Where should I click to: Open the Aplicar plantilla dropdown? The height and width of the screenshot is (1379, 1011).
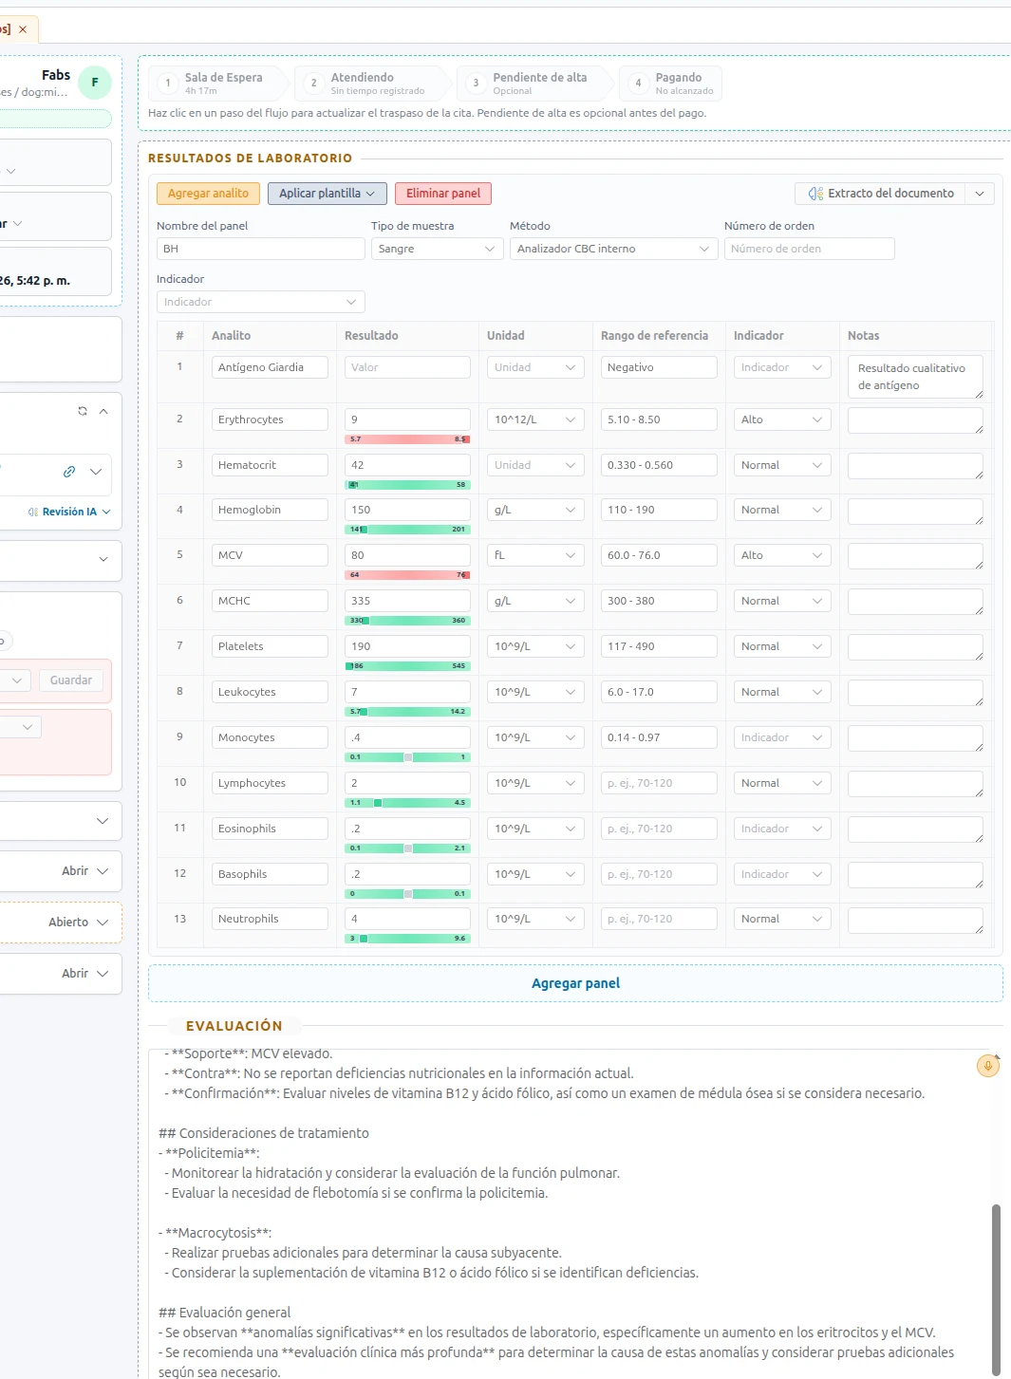[x=328, y=193]
